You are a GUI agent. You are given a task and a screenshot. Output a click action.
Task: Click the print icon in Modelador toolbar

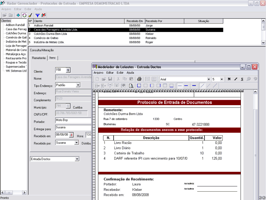(x=139, y=79)
